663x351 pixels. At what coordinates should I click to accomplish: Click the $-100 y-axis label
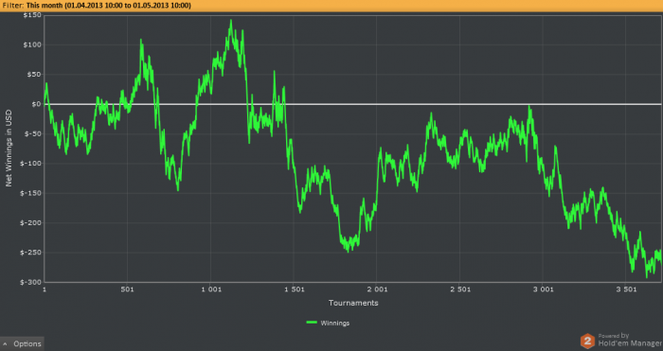[x=31, y=164]
